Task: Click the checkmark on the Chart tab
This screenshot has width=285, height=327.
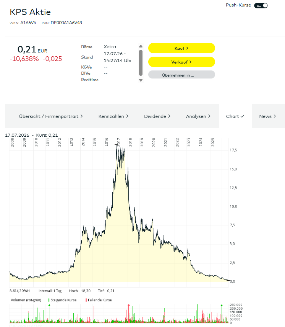Action: click(242, 116)
